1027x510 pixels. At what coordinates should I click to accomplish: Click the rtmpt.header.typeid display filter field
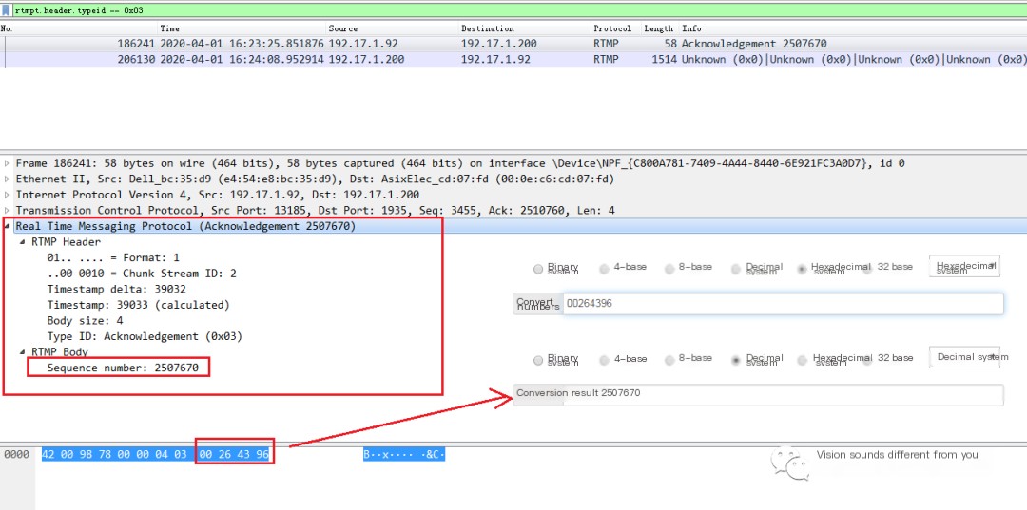[x=517, y=10]
